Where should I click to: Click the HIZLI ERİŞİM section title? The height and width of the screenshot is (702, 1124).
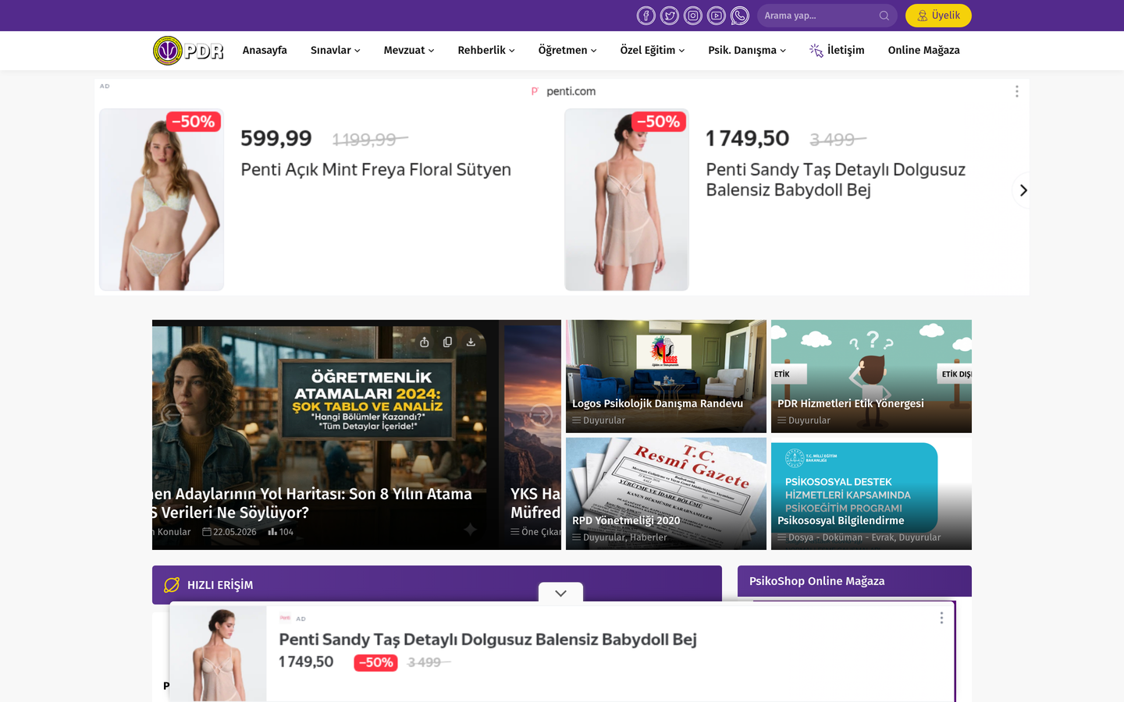click(x=220, y=585)
